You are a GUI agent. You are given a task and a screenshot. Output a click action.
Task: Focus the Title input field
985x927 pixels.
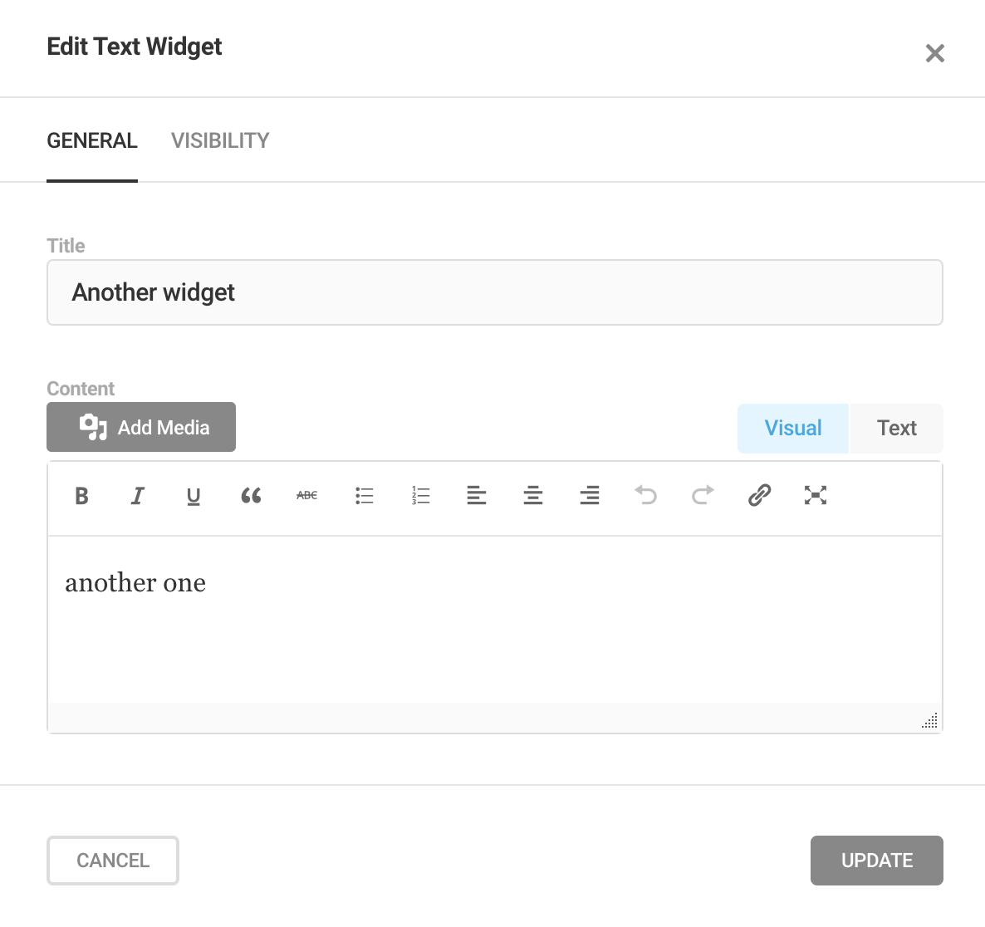(495, 292)
